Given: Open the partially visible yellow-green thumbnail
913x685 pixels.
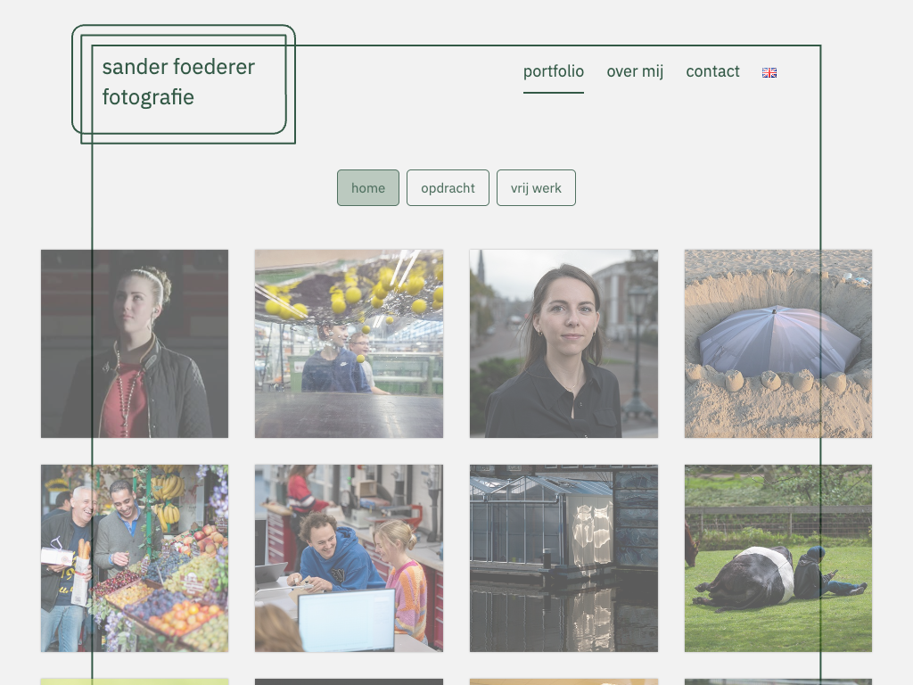Looking at the screenshot, I should tap(135, 681).
